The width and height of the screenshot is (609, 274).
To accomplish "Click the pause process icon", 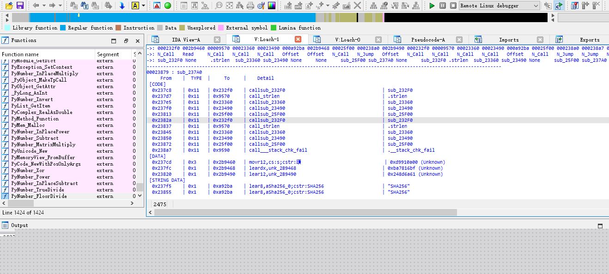I will click(443, 6).
